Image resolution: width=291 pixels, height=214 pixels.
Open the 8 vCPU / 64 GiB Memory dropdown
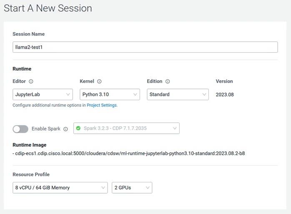(60, 187)
